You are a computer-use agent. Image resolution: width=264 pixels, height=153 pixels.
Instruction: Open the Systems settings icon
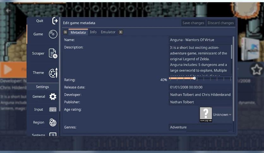[x=53, y=134]
